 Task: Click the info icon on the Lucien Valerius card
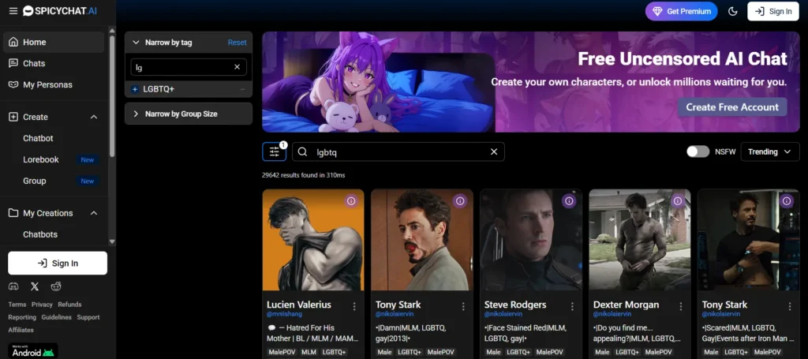pyautogui.click(x=351, y=201)
